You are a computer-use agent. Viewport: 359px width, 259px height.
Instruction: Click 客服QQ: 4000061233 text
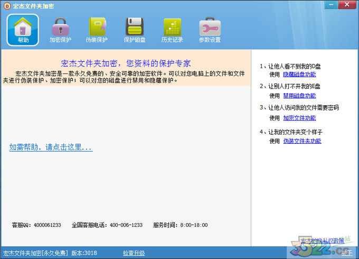pos(36,225)
